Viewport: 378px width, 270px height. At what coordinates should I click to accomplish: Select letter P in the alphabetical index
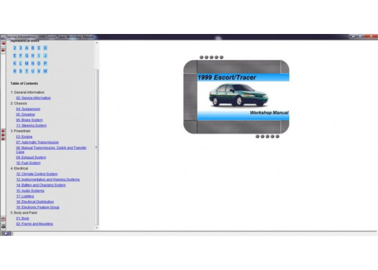45,63
